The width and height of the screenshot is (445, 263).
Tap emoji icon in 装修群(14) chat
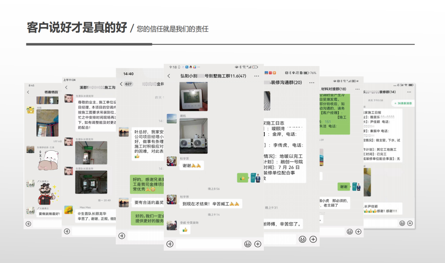pyautogui.click(x=402, y=223)
